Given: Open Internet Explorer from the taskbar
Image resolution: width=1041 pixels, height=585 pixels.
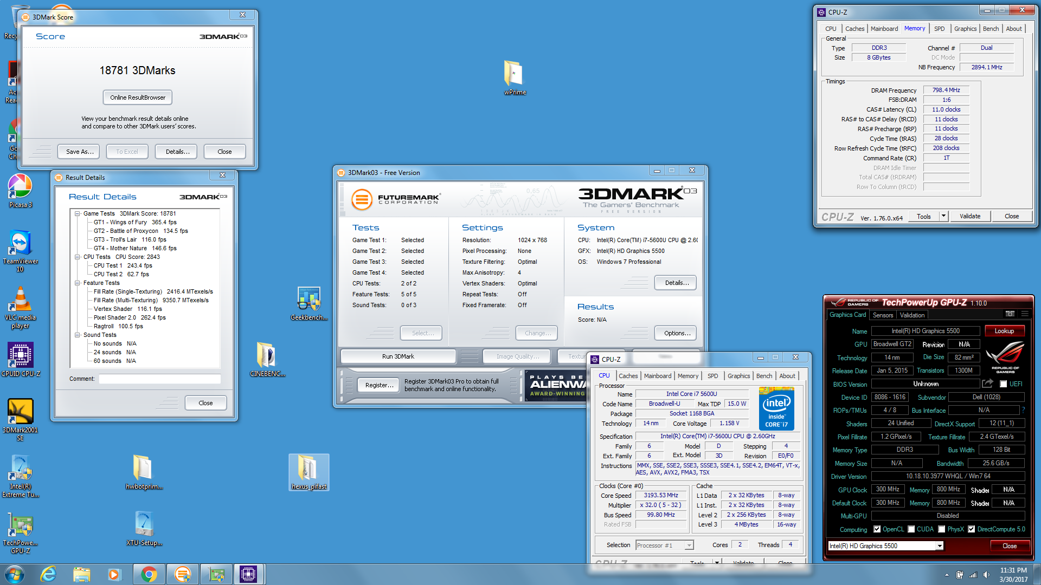Looking at the screenshot, I should tap(48, 574).
